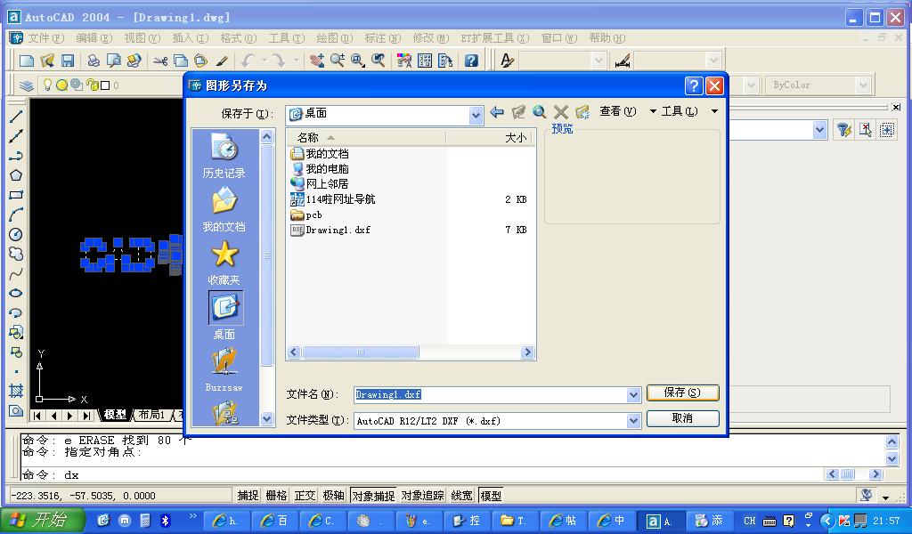Click the places bar scroll down arrow

point(266,418)
